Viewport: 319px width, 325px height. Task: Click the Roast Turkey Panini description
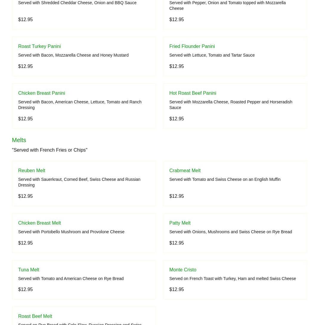coord(73,55)
